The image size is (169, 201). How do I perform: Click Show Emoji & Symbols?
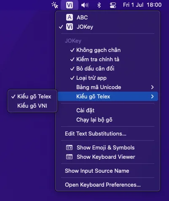tap(108, 148)
